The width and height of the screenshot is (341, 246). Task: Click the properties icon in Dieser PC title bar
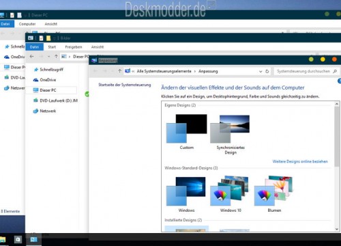[12, 15]
